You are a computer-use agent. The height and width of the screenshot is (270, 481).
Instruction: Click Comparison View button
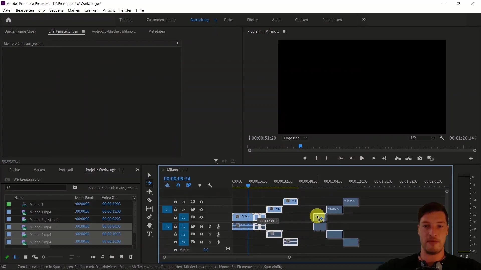(x=431, y=158)
